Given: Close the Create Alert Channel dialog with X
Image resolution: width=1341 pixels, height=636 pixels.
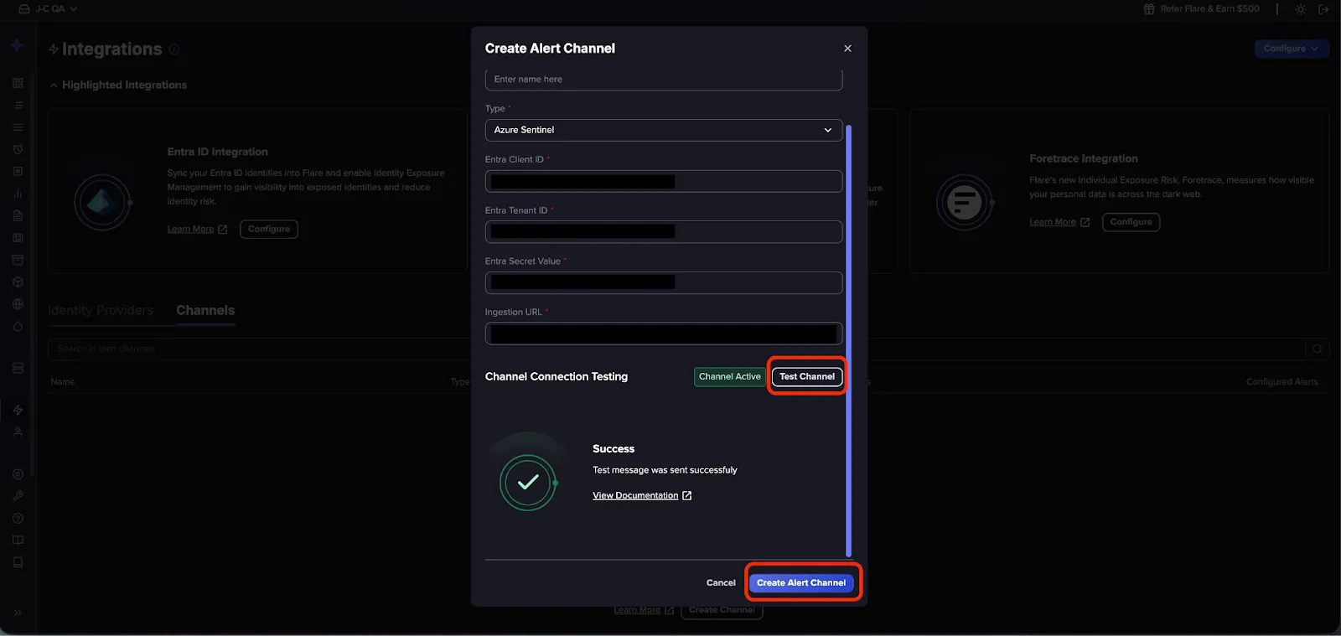Looking at the screenshot, I should click(x=847, y=49).
